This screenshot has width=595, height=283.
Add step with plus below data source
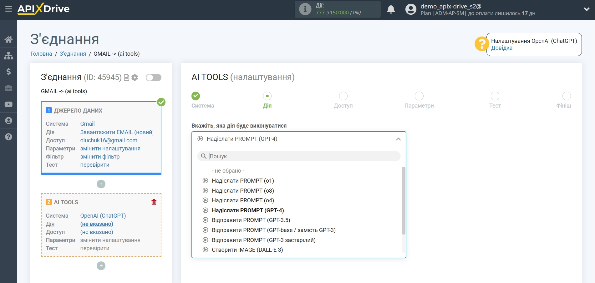click(x=101, y=184)
